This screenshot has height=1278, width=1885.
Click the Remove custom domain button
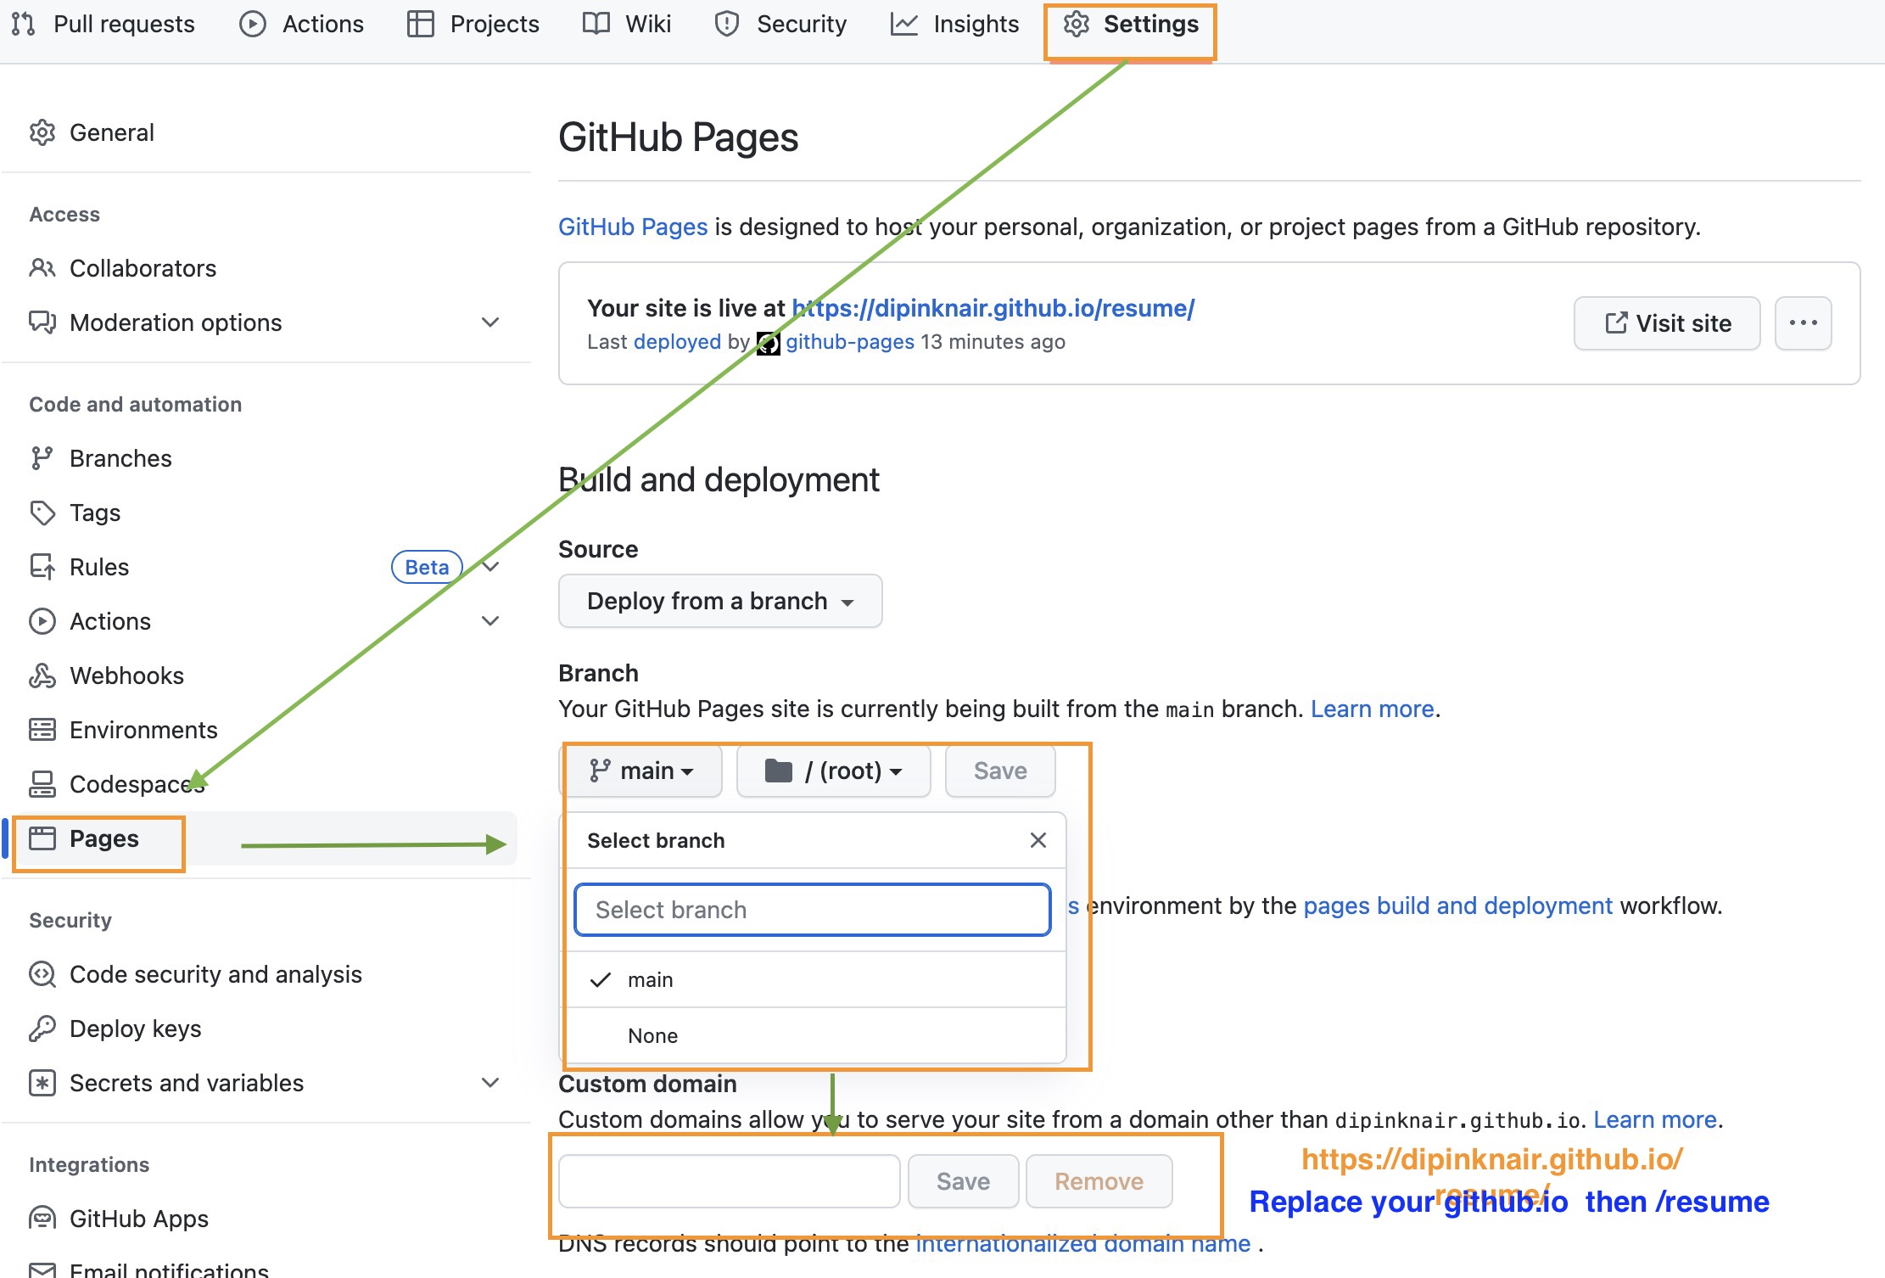1099,1181
